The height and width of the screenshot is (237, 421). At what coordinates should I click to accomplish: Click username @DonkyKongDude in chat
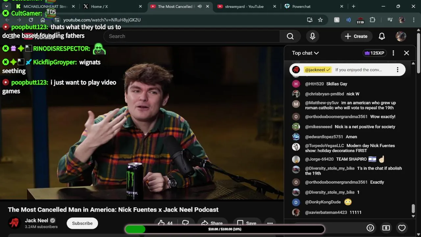pyautogui.click(x=323, y=202)
